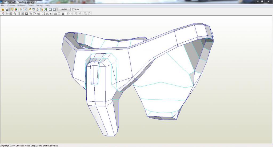Open the Settings menu
The width and height of the screenshot is (273, 147).
click(x=40, y=5)
